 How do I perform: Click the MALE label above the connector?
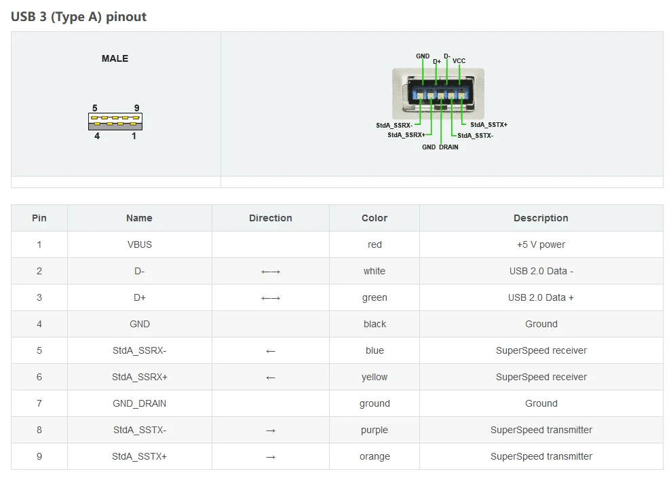pos(115,58)
